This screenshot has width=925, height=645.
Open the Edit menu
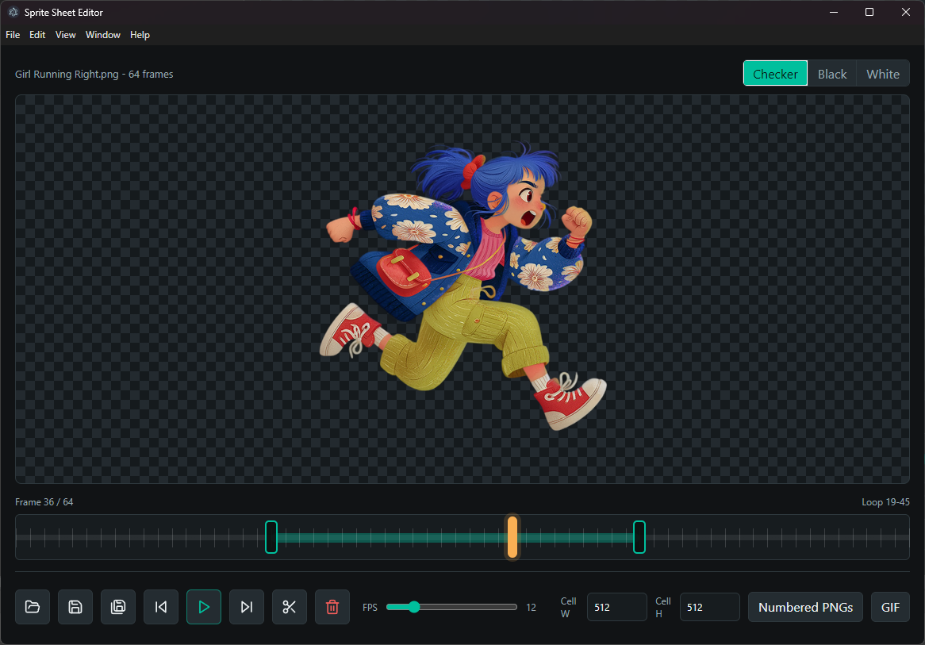click(37, 35)
